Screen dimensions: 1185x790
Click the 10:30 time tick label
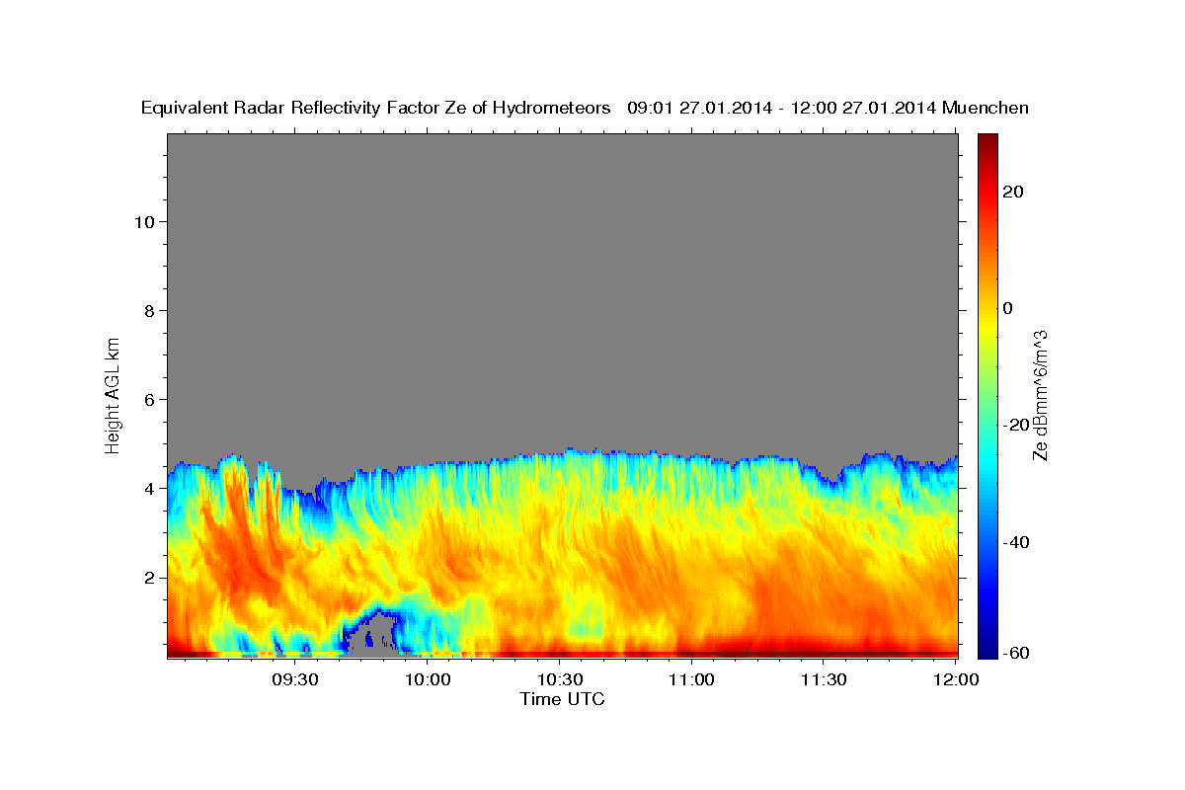559,679
